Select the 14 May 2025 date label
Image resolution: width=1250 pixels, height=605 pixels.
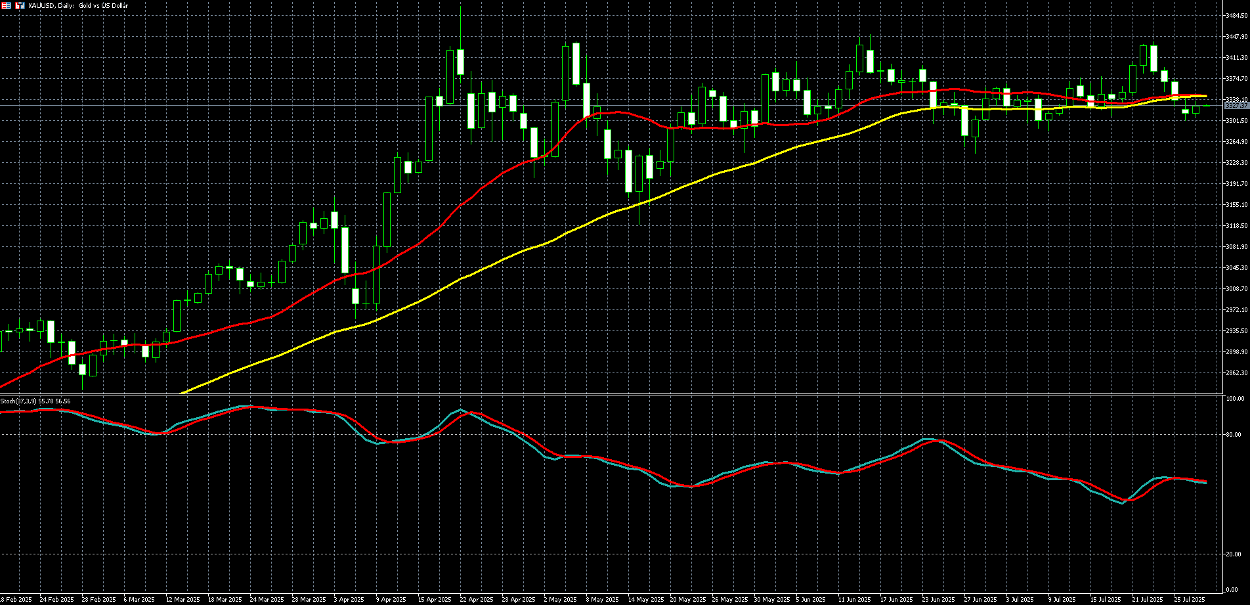click(646, 600)
